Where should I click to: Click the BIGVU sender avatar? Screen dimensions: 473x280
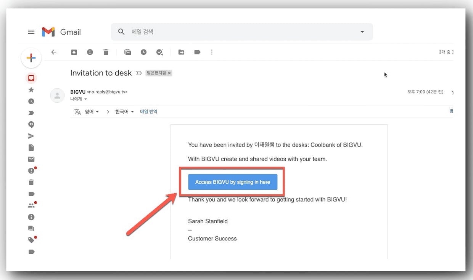[x=57, y=95]
